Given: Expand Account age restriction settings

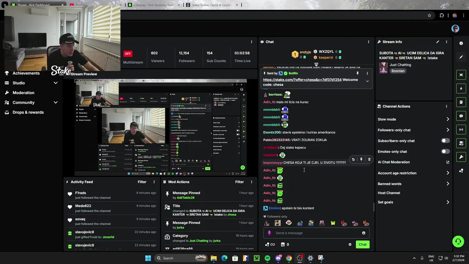Looking at the screenshot, I should pos(448,173).
